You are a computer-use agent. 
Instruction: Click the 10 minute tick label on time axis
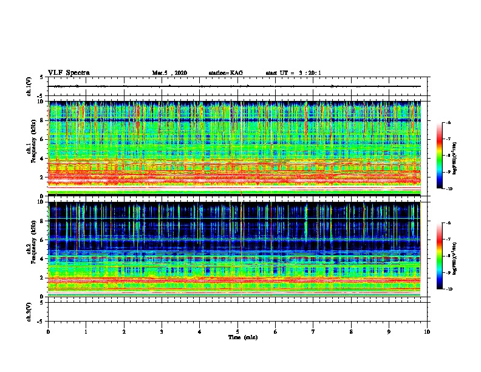427,332
